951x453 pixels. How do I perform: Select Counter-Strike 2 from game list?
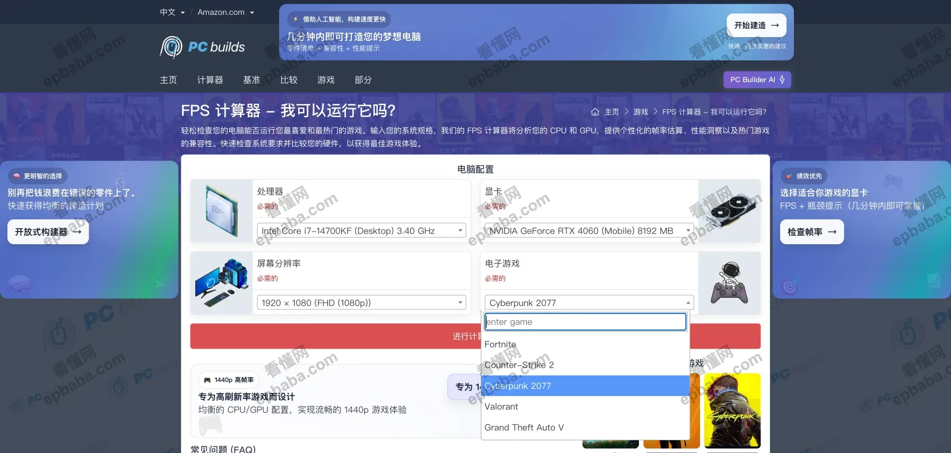585,365
